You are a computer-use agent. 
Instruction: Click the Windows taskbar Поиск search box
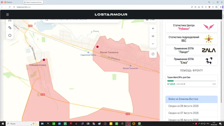click(22, 124)
